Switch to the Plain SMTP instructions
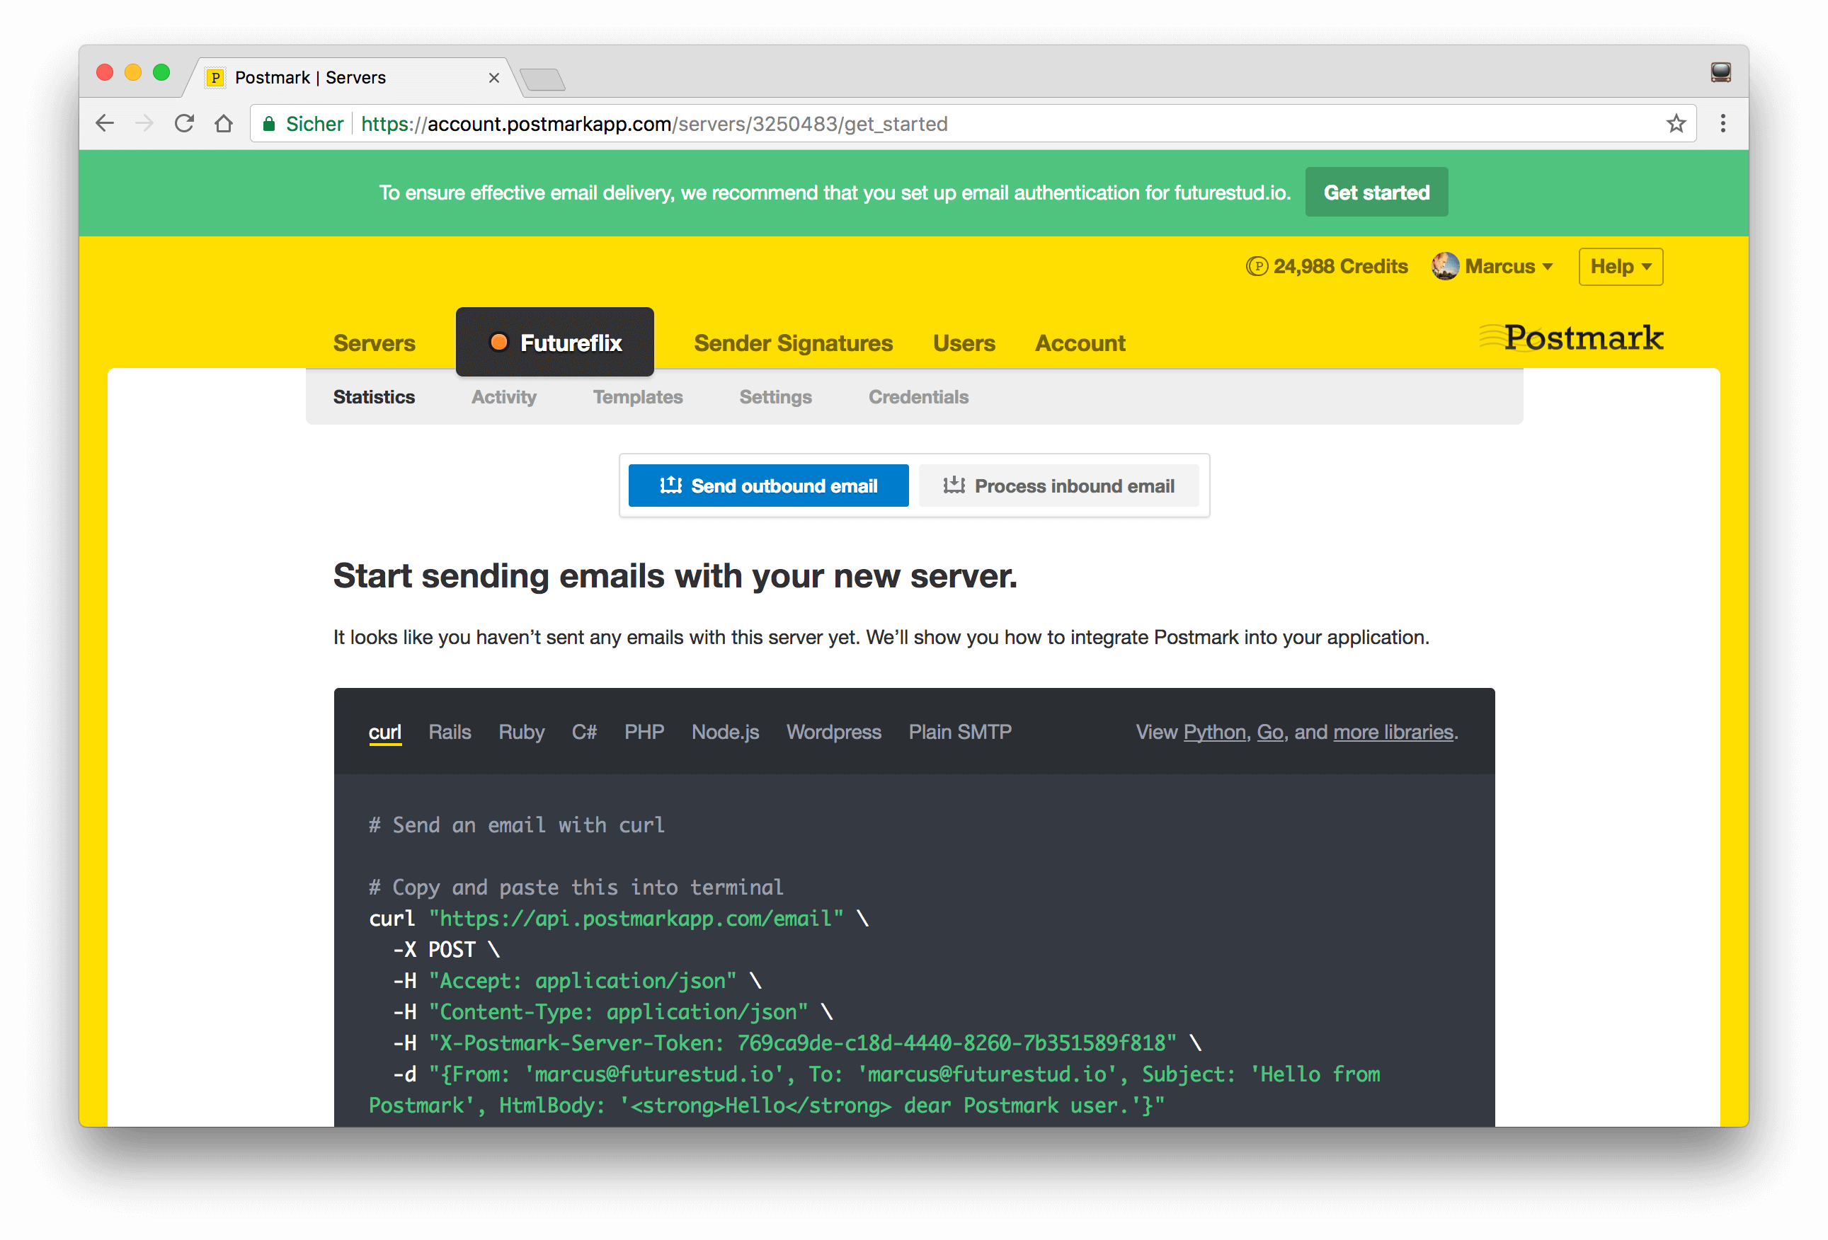 click(959, 732)
